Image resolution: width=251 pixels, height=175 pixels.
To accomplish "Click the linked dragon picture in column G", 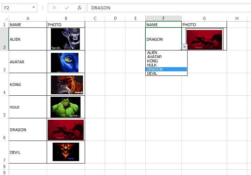I will tap(204, 39).
